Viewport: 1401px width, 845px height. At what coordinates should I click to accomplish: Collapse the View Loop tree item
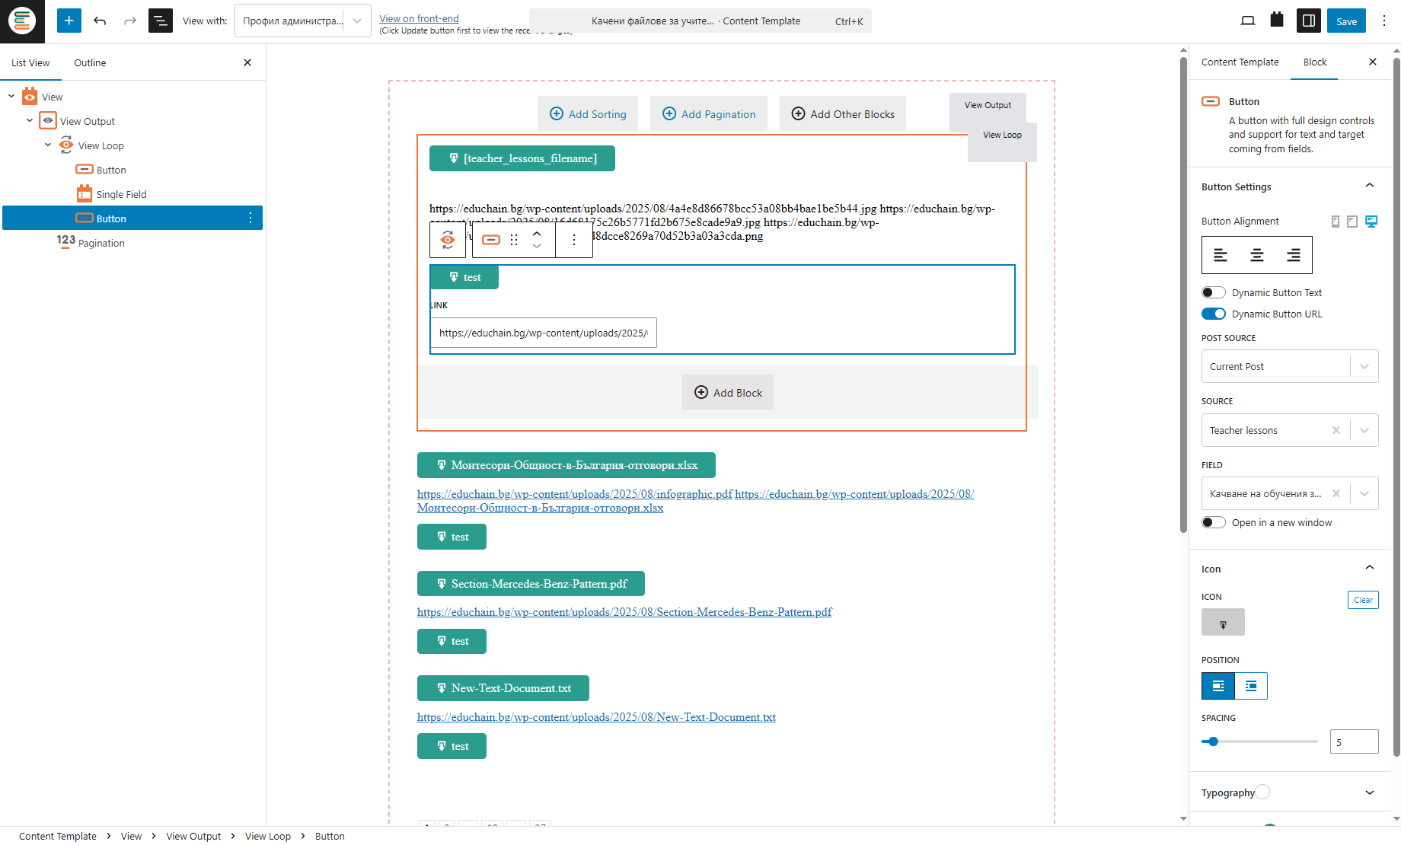tap(48, 145)
